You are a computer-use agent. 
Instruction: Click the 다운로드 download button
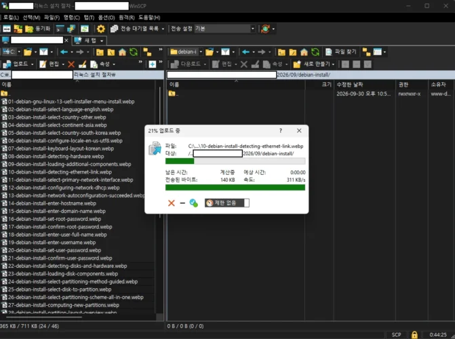click(186, 64)
